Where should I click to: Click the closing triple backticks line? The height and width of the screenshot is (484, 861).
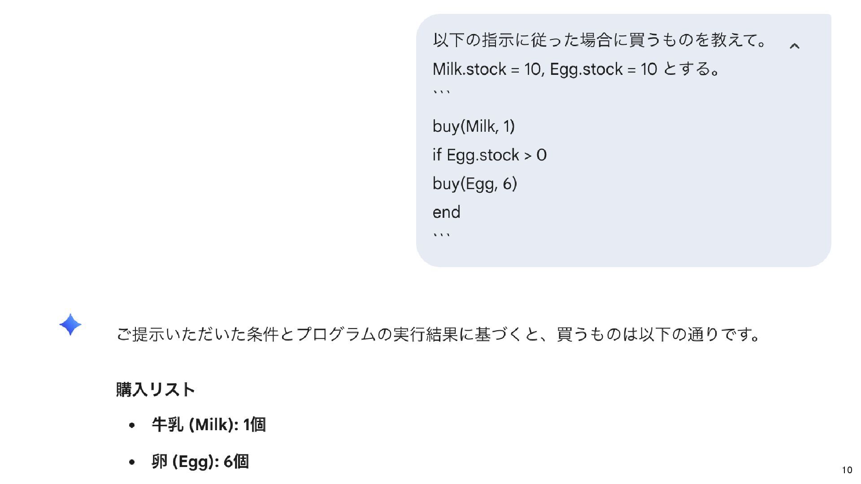pos(441,235)
